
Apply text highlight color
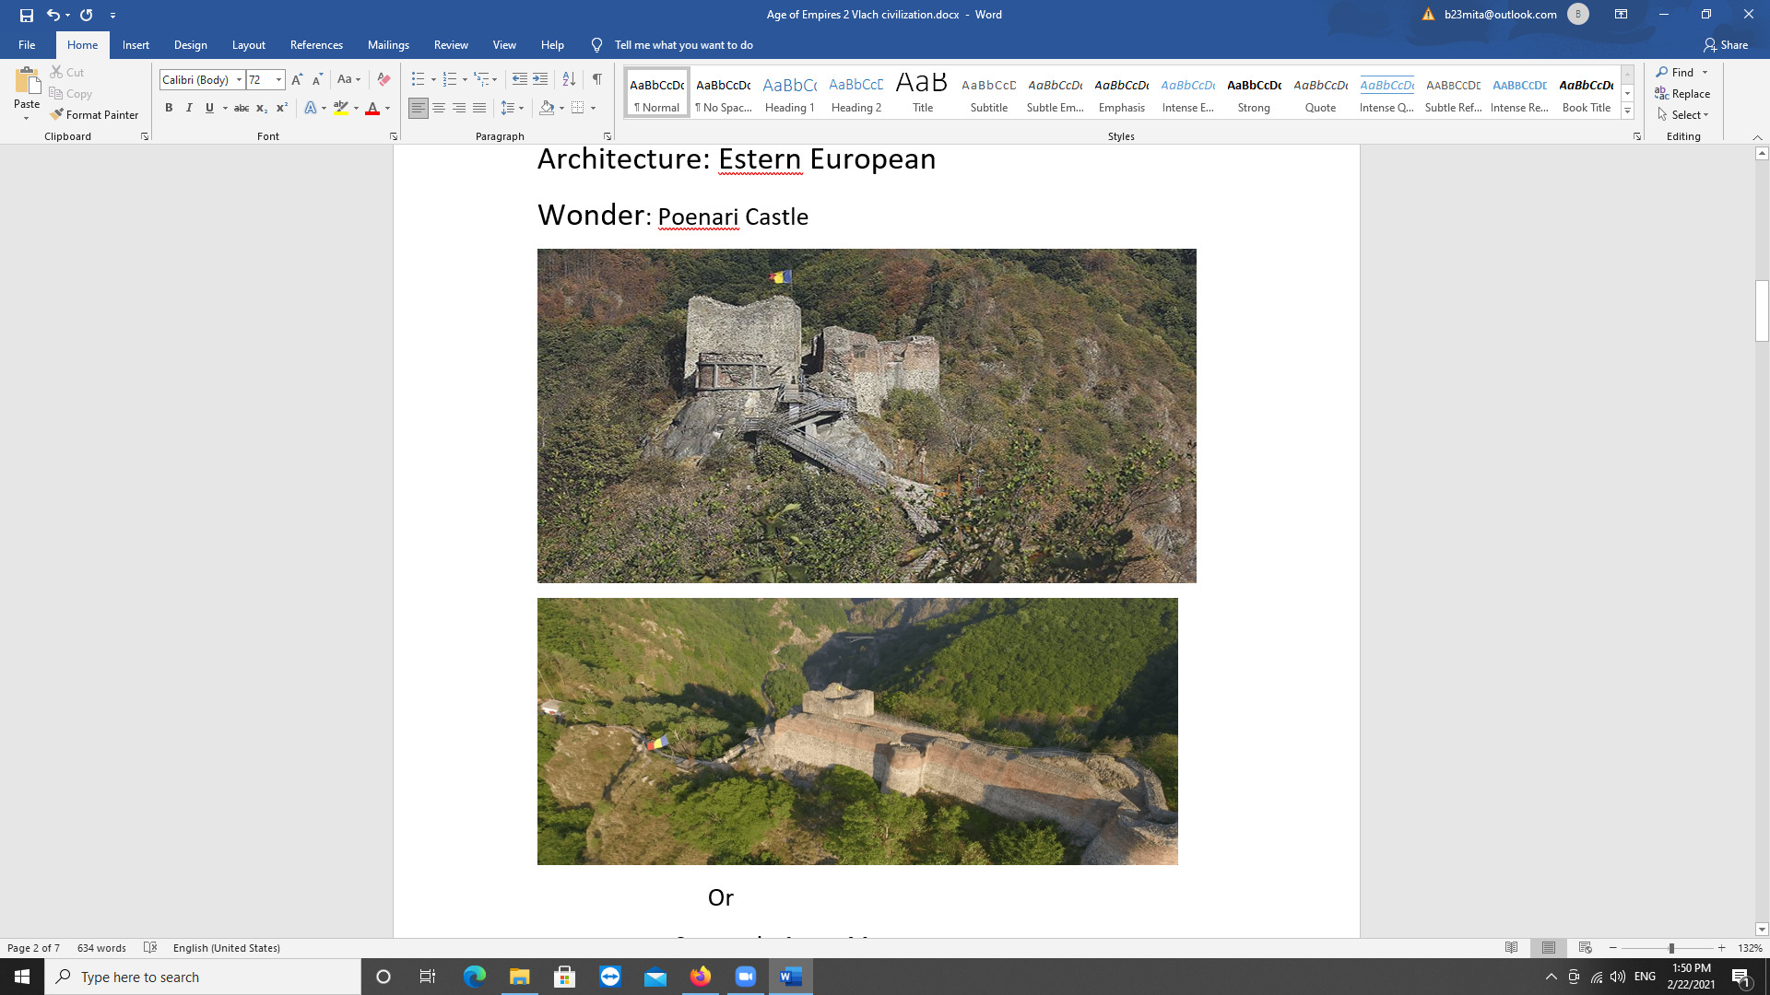[341, 108]
